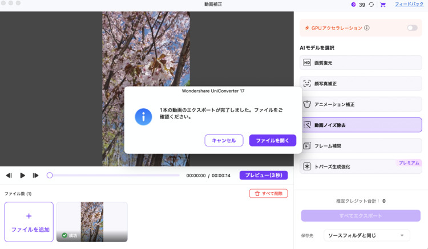Open the shopping cart

point(383,5)
